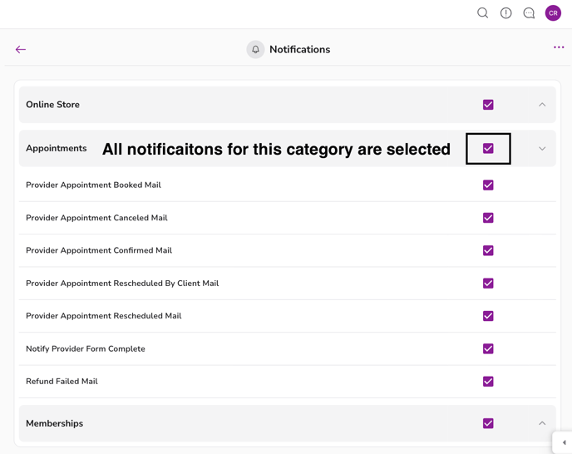Expand the Online Store section chevron
Image resolution: width=572 pixels, height=454 pixels.
[542, 105]
